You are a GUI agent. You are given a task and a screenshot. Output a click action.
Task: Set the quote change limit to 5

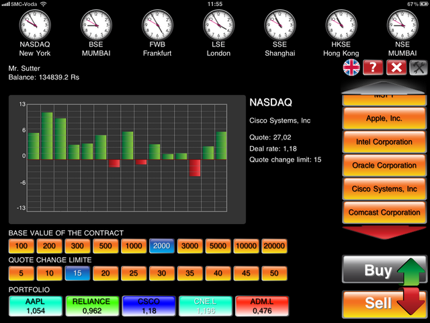click(x=21, y=273)
